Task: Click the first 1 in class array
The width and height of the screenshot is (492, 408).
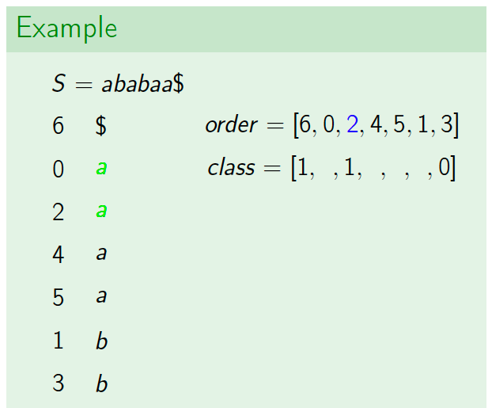Action: (x=303, y=167)
